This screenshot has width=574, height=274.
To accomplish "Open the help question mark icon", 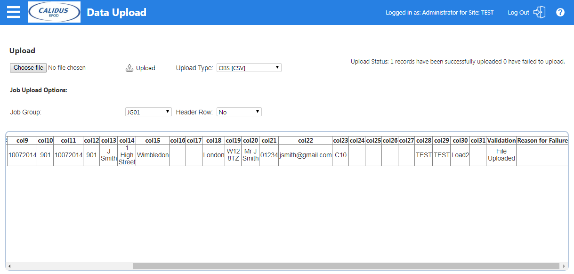I will pyautogui.click(x=560, y=12).
